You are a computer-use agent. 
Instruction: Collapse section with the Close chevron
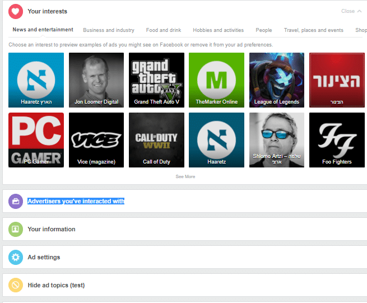click(351, 11)
